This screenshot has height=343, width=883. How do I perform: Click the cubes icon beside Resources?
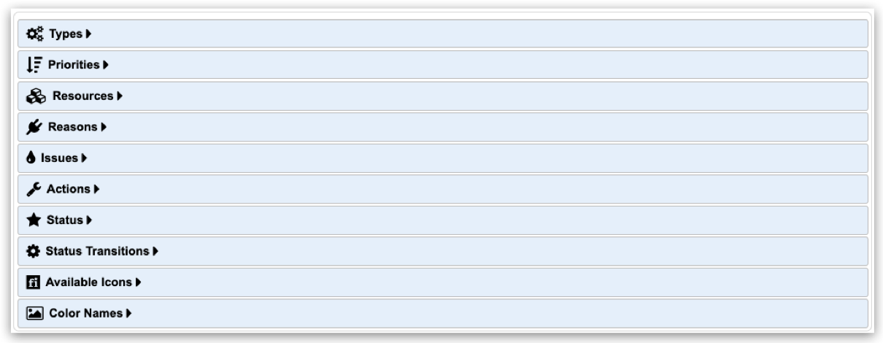36,96
